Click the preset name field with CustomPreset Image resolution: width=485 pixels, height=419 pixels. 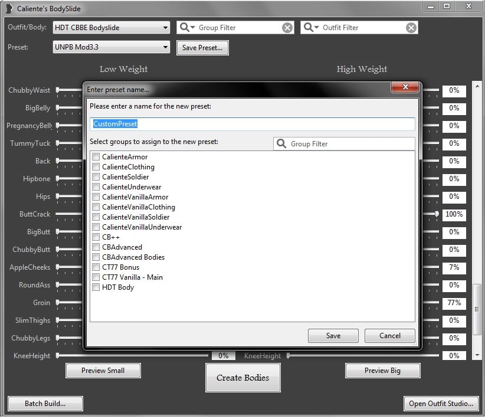pyautogui.click(x=252, y=124)
